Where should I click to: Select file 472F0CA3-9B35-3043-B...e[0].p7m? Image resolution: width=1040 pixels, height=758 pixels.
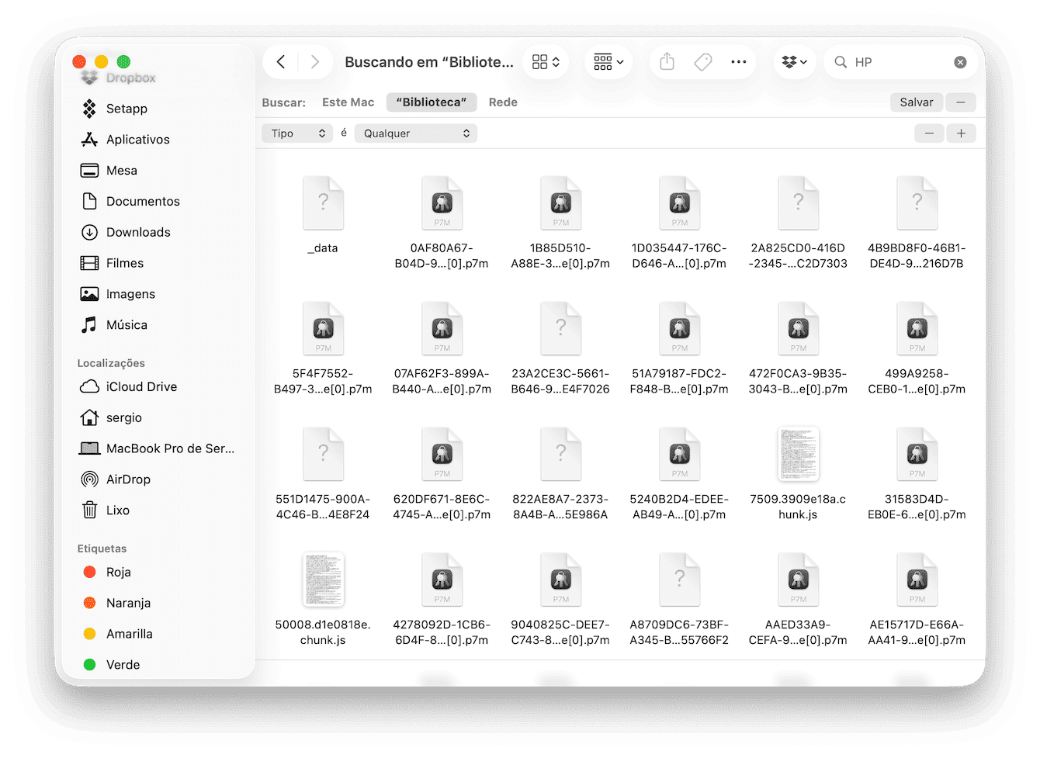pyautogui.click(x=798, y=330)
